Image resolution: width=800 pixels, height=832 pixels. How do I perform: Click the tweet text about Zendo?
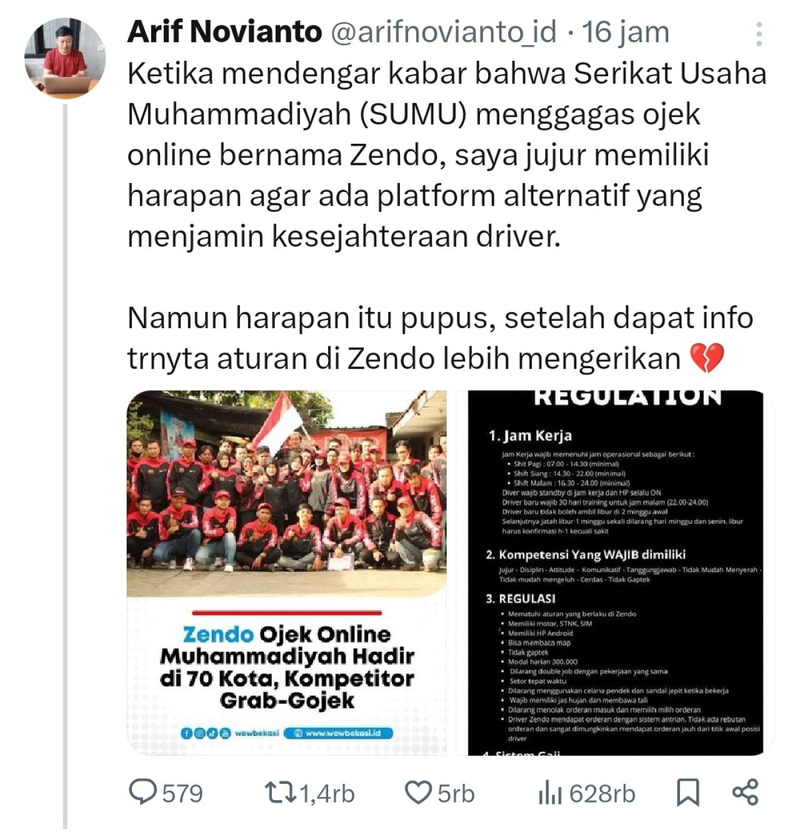tap(446, 216)
